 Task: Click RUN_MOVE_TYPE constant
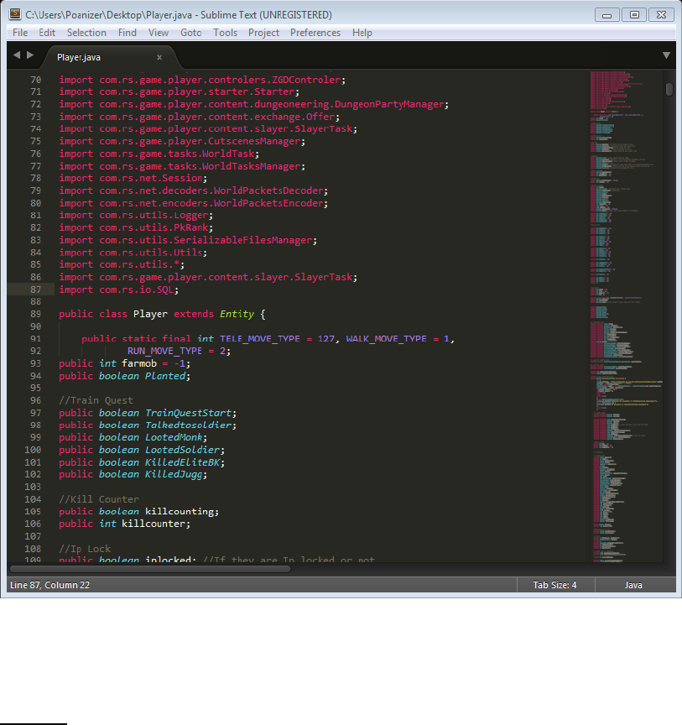coord(164,351)
